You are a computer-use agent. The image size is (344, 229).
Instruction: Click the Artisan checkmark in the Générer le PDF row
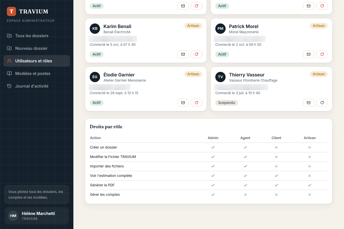click(310, 185)
